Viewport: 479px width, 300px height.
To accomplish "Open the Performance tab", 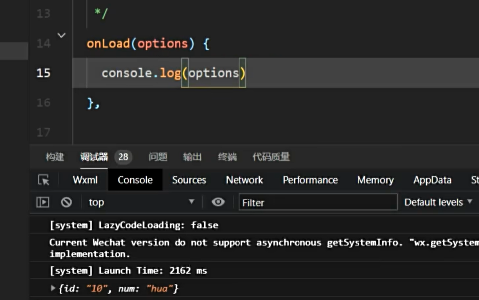I will point(310,180).
